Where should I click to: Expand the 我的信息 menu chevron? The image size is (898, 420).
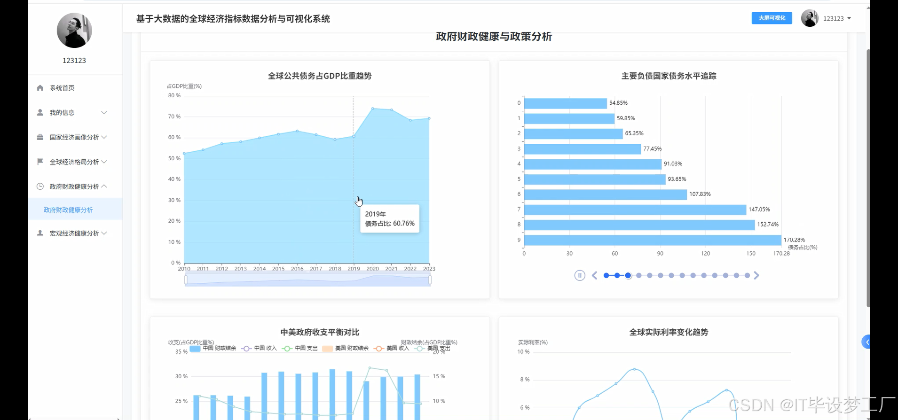pos(104,112)
